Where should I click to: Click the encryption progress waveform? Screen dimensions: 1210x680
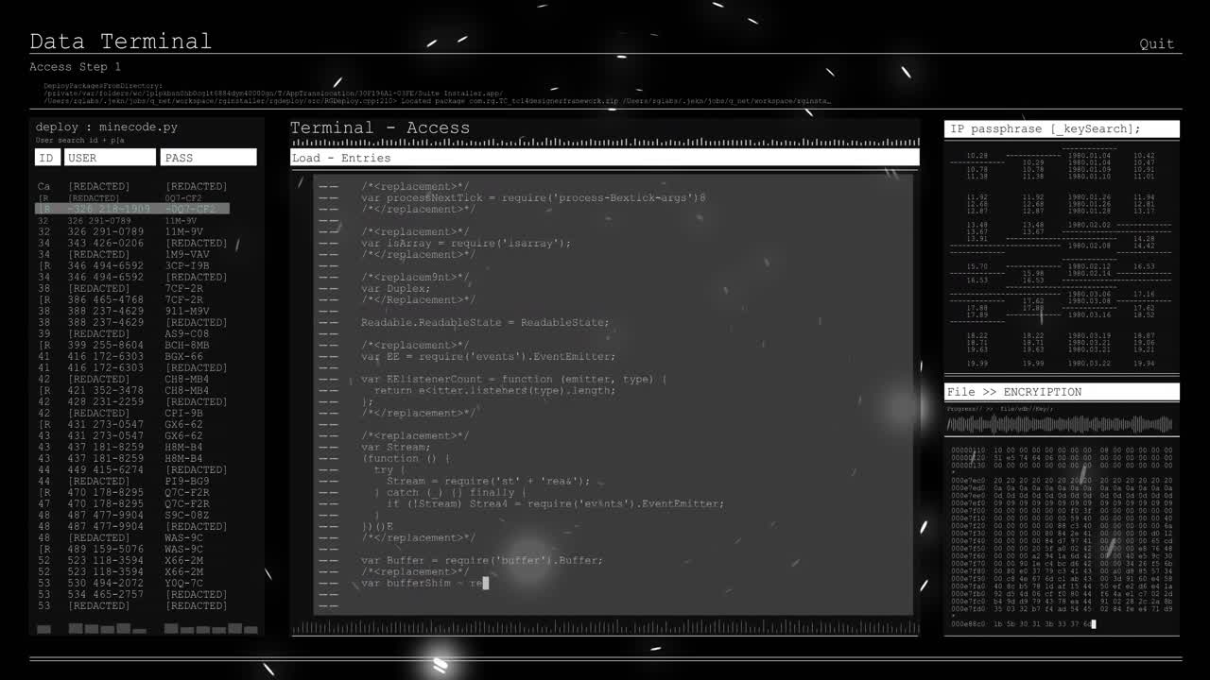tap(1060, 425)
